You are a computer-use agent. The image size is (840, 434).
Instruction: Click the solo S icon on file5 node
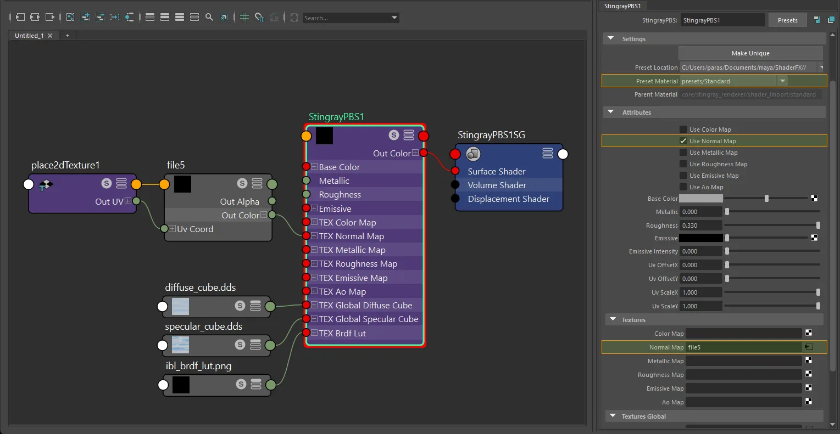tap(242, 183)
